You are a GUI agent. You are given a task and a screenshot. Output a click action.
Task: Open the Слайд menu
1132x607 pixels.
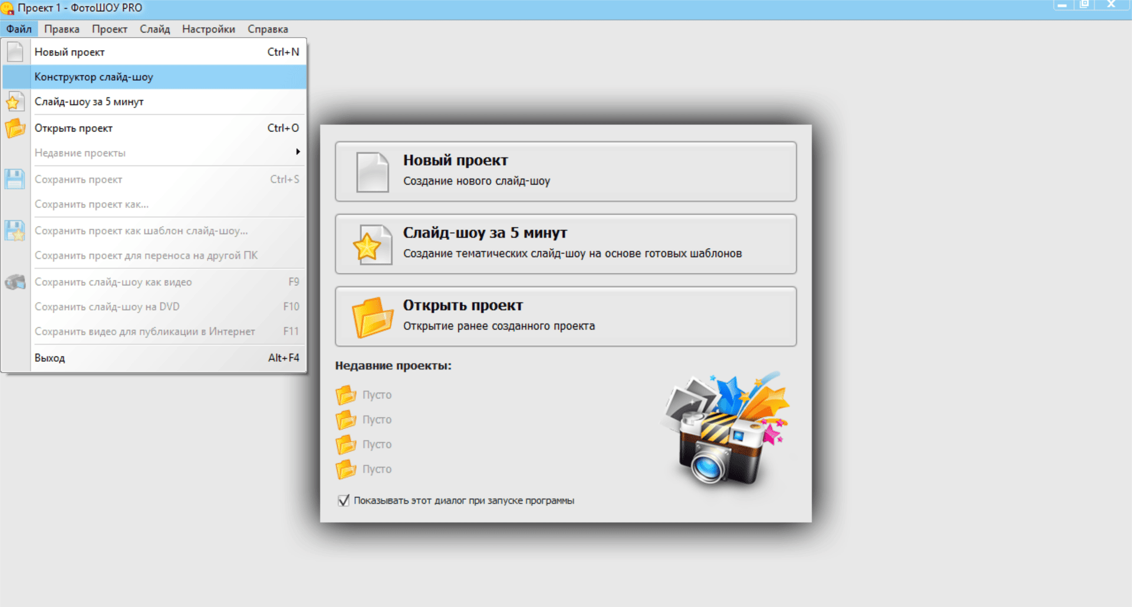pos(155,29)
